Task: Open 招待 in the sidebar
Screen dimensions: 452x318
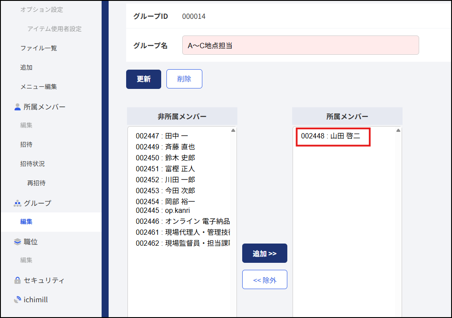Action: point(26,145)
